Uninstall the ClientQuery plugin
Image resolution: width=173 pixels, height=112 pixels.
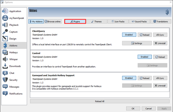(x=160, y=43)
